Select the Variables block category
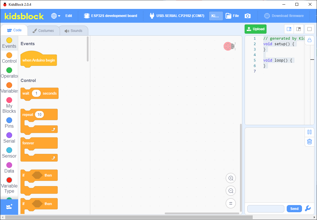Viewport: 317px width, 220px height. coord(9,88)
